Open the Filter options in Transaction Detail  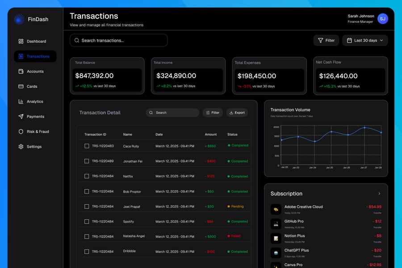(212, 113)
